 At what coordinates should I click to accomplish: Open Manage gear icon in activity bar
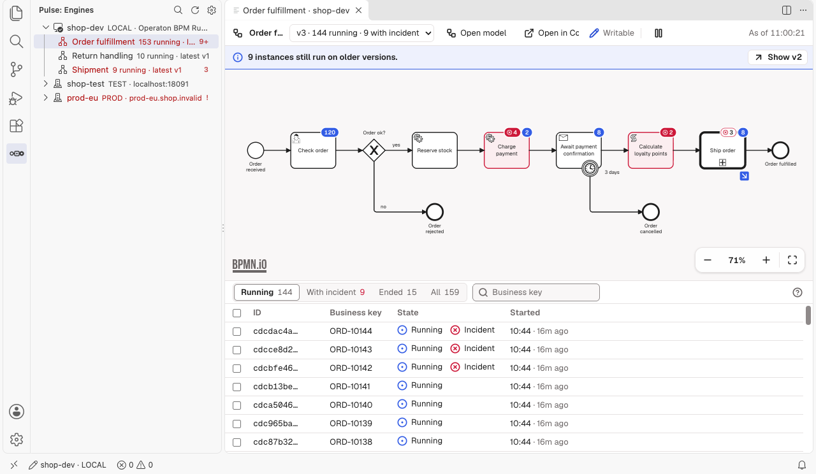(x=17, y=440)
